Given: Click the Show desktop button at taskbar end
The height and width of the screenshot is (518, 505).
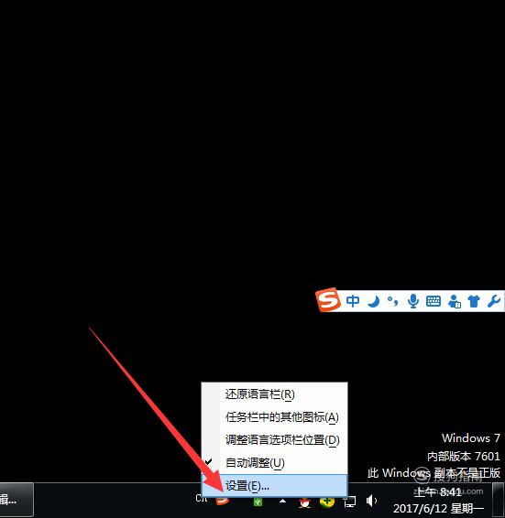Looking at the screenshot, I should tap(498, 500).
